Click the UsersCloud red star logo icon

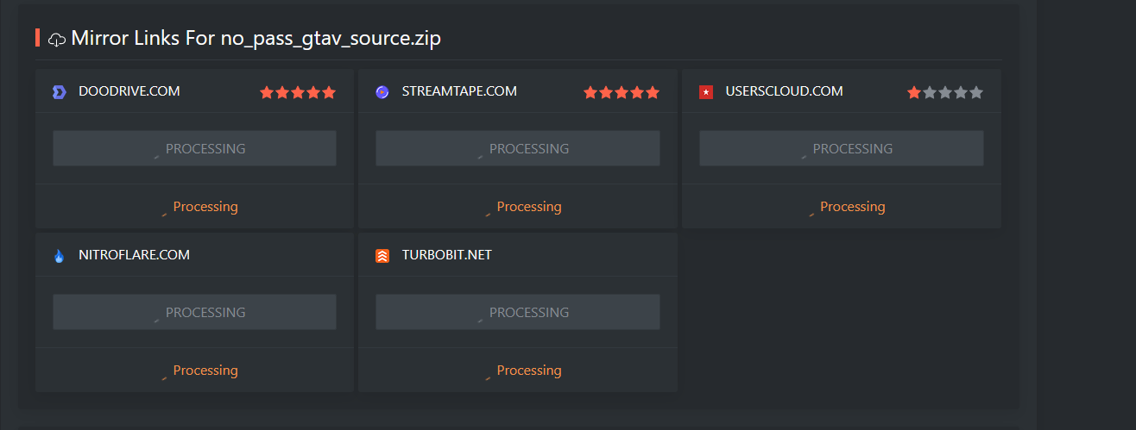point(706,92)
